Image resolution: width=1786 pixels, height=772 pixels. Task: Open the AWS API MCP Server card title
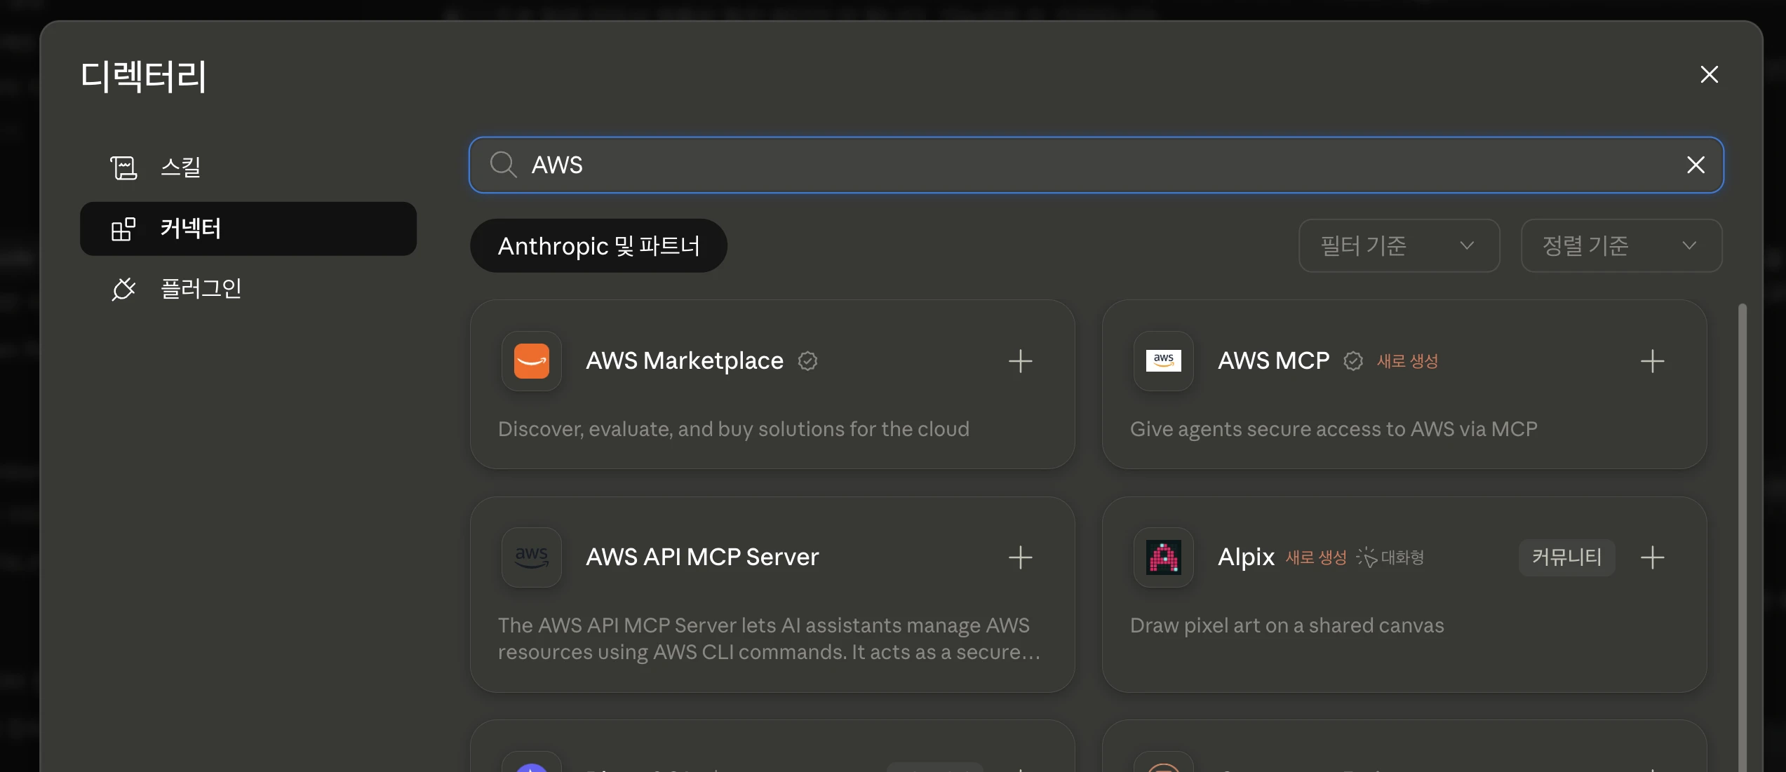coord(702,557)
